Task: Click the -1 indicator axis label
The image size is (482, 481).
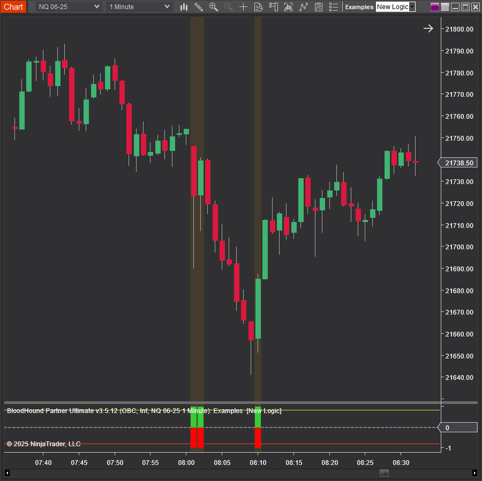Action: point(448,448)
